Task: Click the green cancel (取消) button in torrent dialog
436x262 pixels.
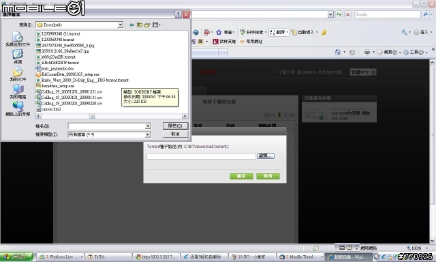Action: (x=268, y=176)
